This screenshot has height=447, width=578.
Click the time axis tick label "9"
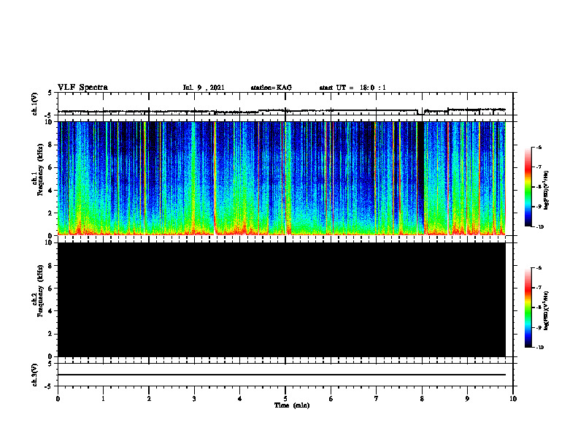coord(467,399)
